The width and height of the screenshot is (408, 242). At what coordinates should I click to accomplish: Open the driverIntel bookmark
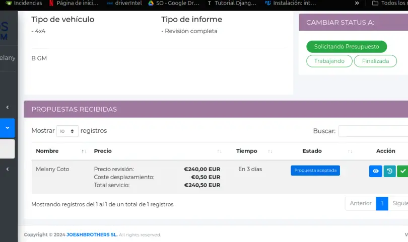pos(124,3)
